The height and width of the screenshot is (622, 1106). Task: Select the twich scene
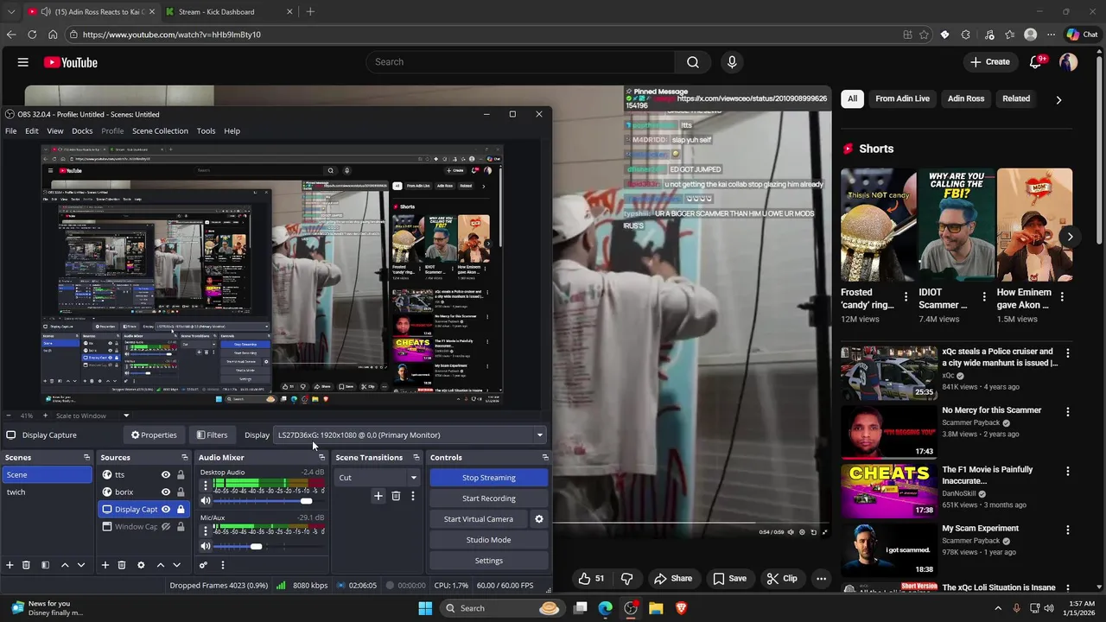click(x=48, y=492)
